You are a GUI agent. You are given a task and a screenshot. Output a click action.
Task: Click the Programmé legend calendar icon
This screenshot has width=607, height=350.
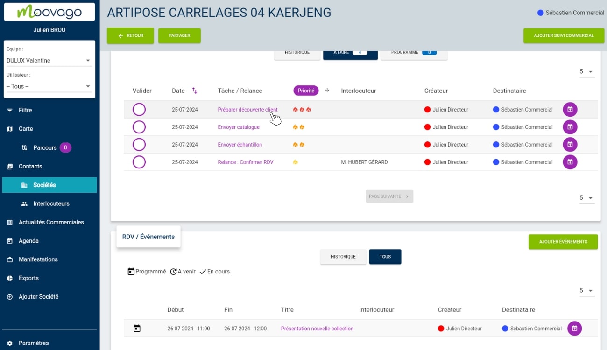(131, 272)
